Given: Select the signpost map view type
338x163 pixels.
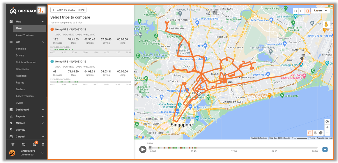Looking at the screenshot, I should point(315,133).
